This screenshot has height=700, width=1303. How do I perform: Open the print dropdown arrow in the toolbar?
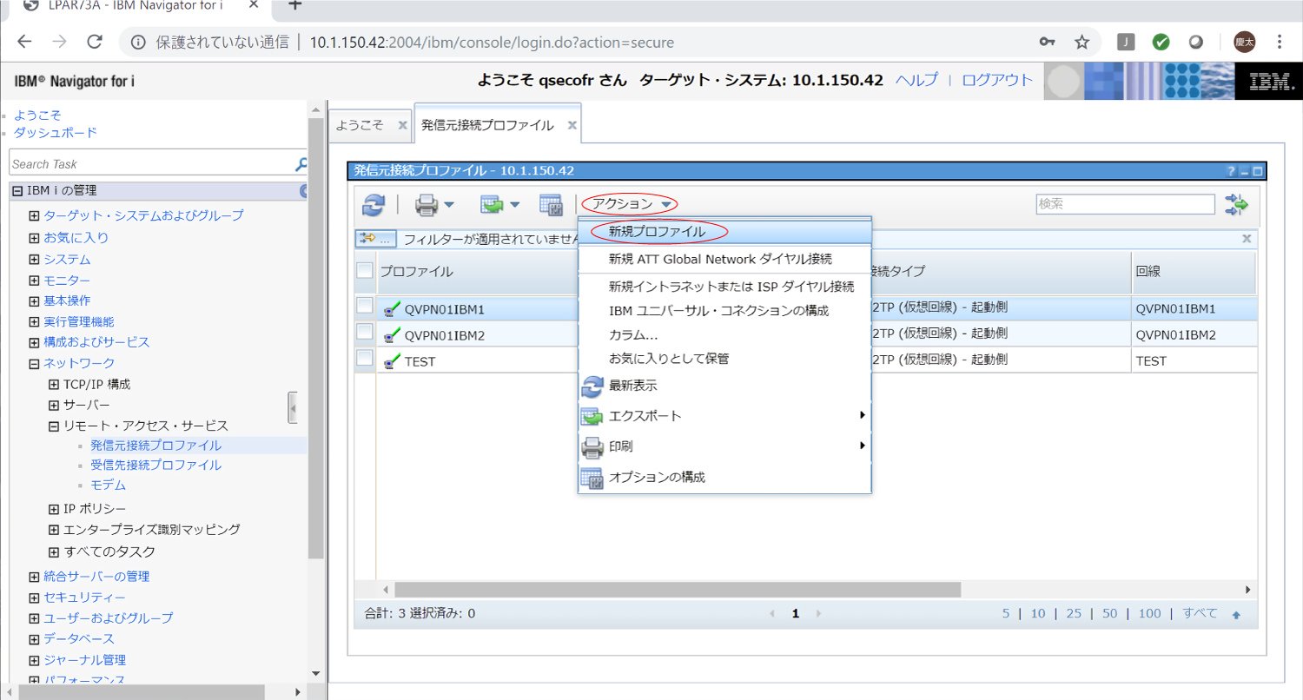point(449,206)
